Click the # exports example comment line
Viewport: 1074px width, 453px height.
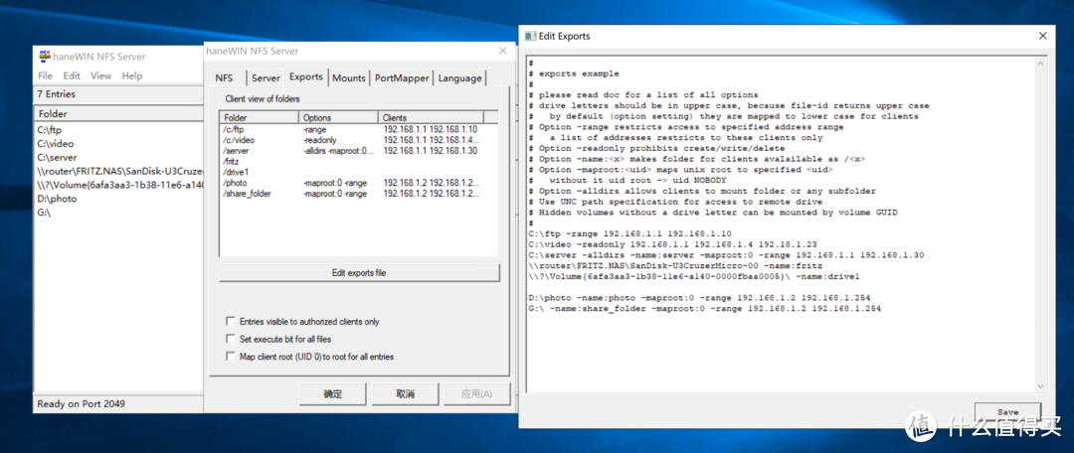(574, 74)
